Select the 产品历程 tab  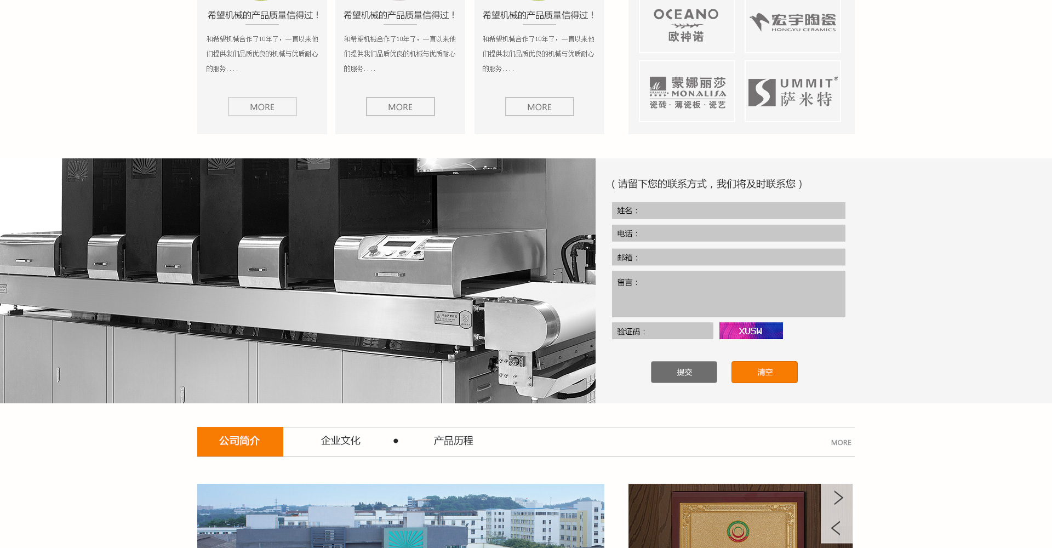pos(453,441)
